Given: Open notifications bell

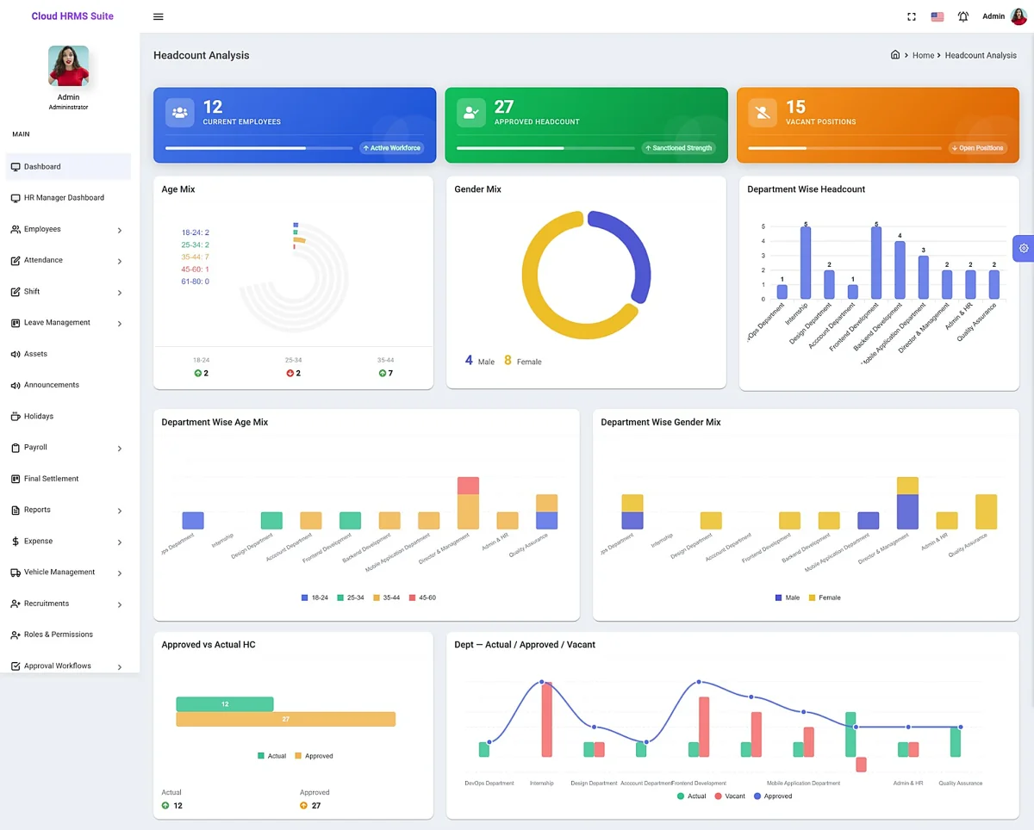Looking at the screenshot, I should (x=963, y=16).
